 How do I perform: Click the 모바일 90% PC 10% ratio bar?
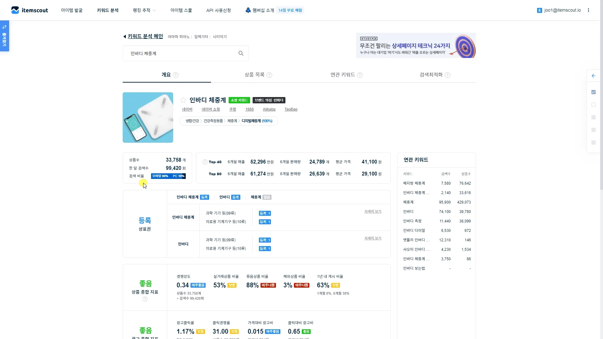168,176
